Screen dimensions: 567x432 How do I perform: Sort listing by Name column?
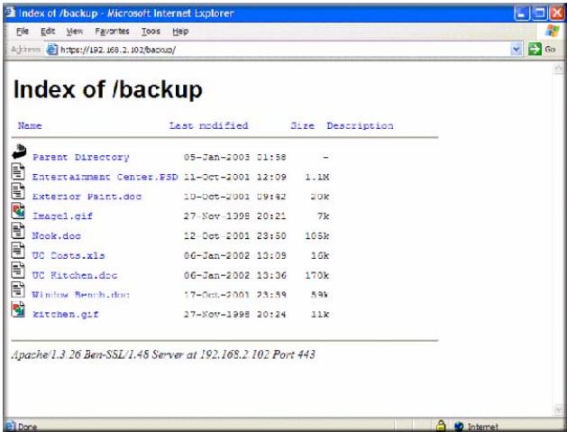(30, 126)
